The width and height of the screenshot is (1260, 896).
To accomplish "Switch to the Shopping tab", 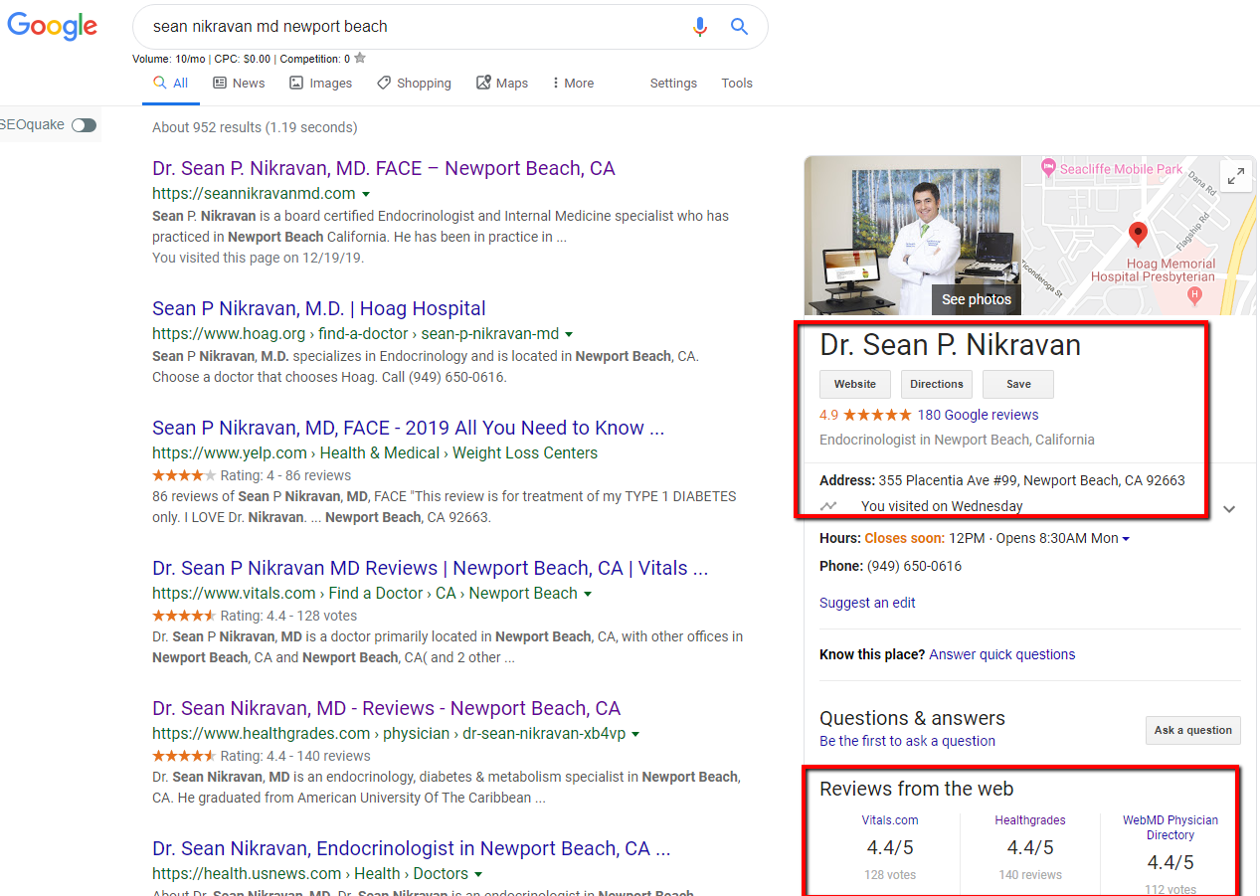I will pos(414,84).
